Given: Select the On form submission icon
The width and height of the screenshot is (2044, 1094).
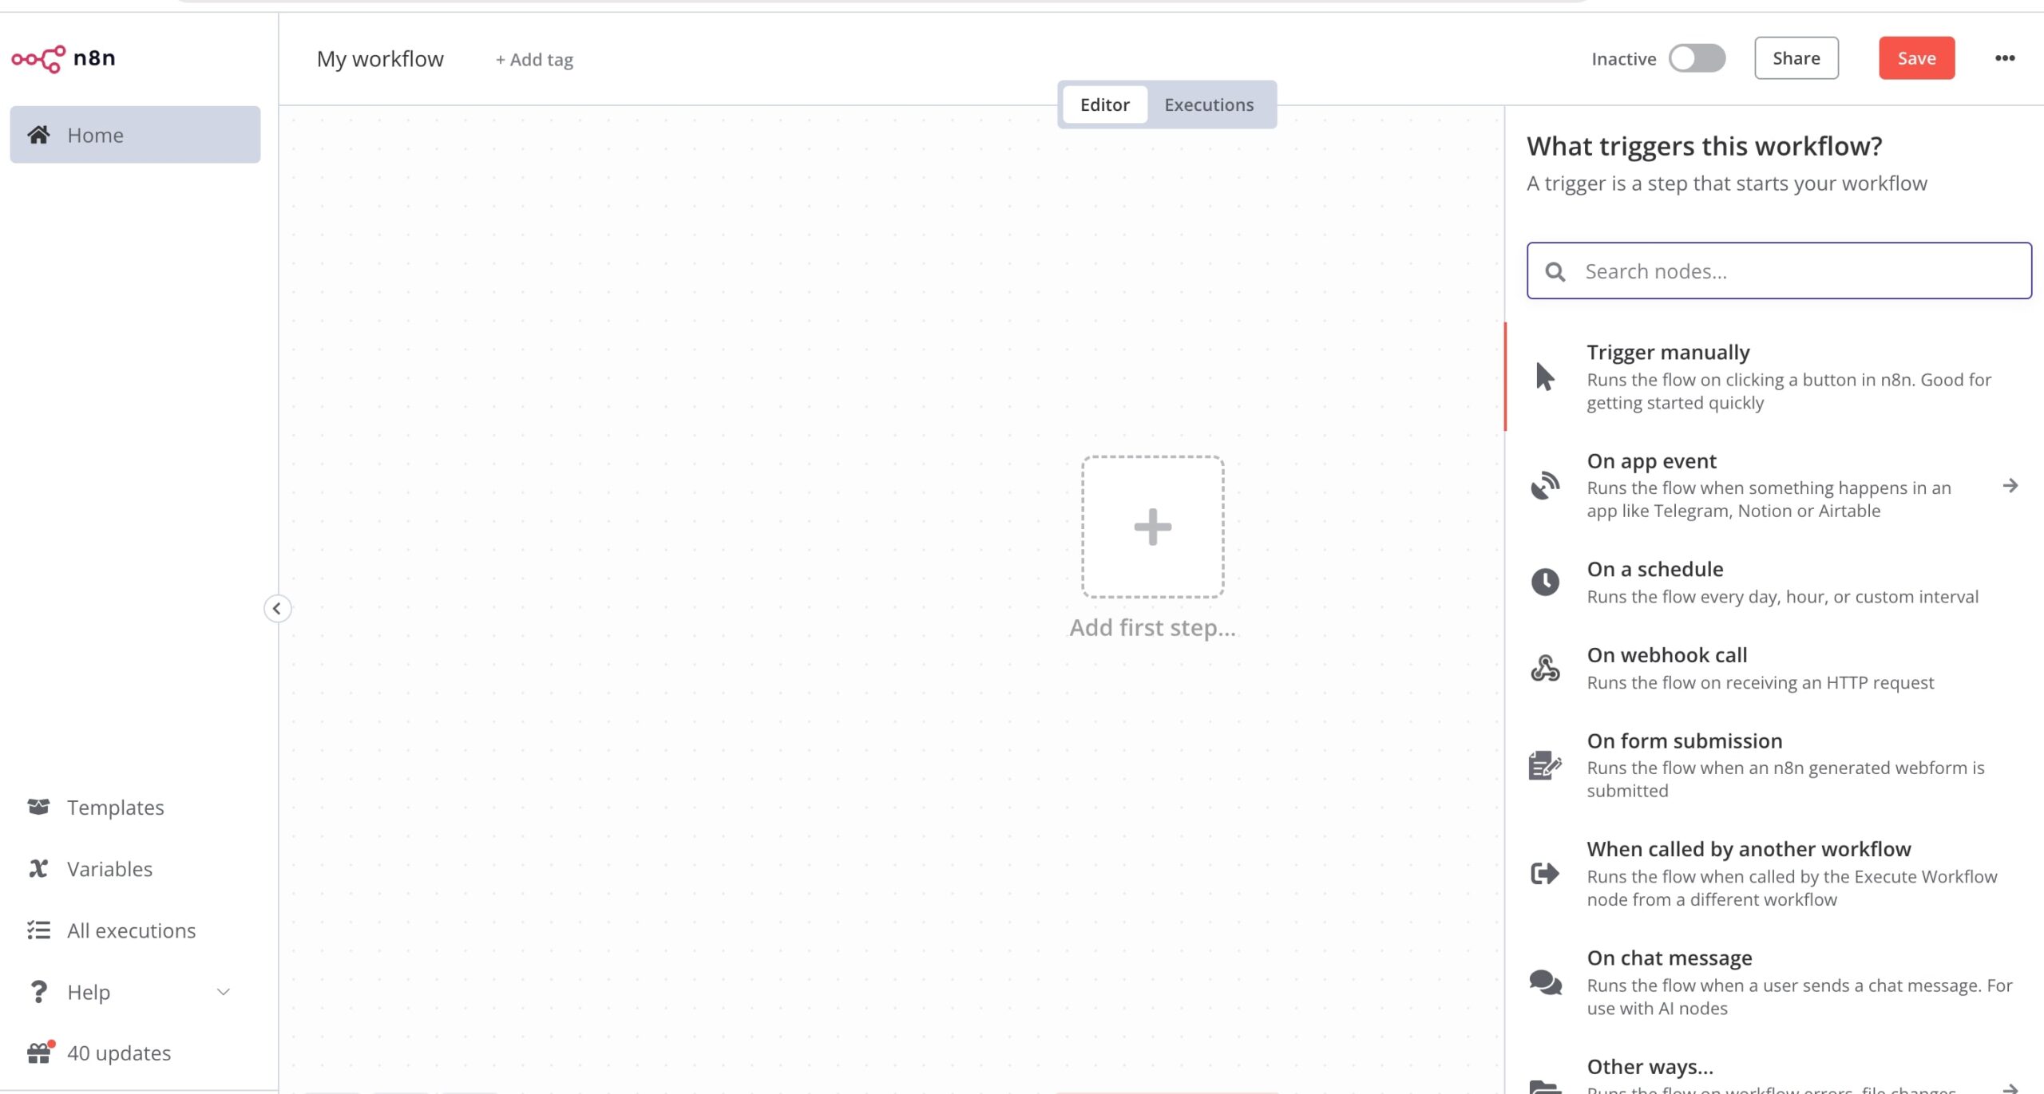Looking at the screenshot, I should click(x=1545, y=764).
